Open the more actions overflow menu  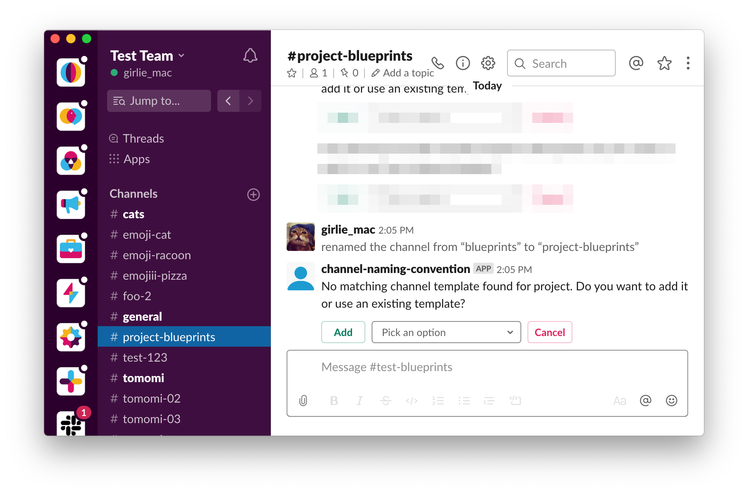click(688, 63)
